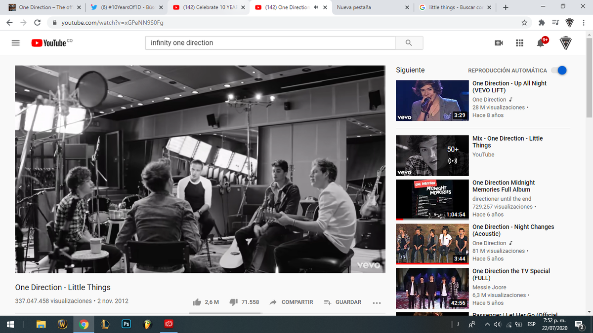Open the Passenger Let Her Go title
This screenshot has width=593, height=333.
pos(515,314)
